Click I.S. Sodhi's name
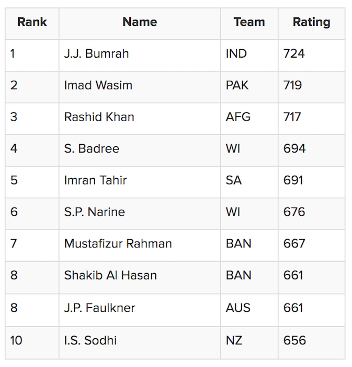This screenshot has width=352, height=367. (90, 340)
